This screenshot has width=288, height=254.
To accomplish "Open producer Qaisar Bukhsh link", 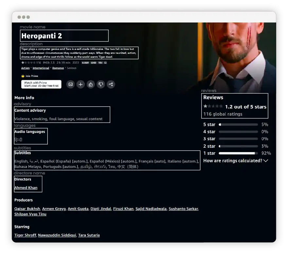I will point(27,209).
